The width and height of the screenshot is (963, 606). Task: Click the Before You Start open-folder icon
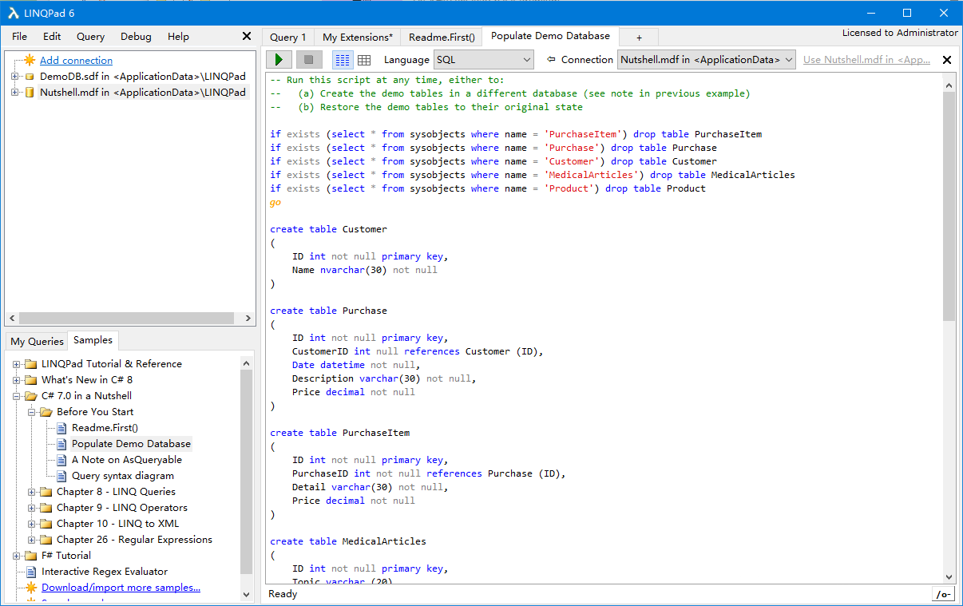pos(46,412)
